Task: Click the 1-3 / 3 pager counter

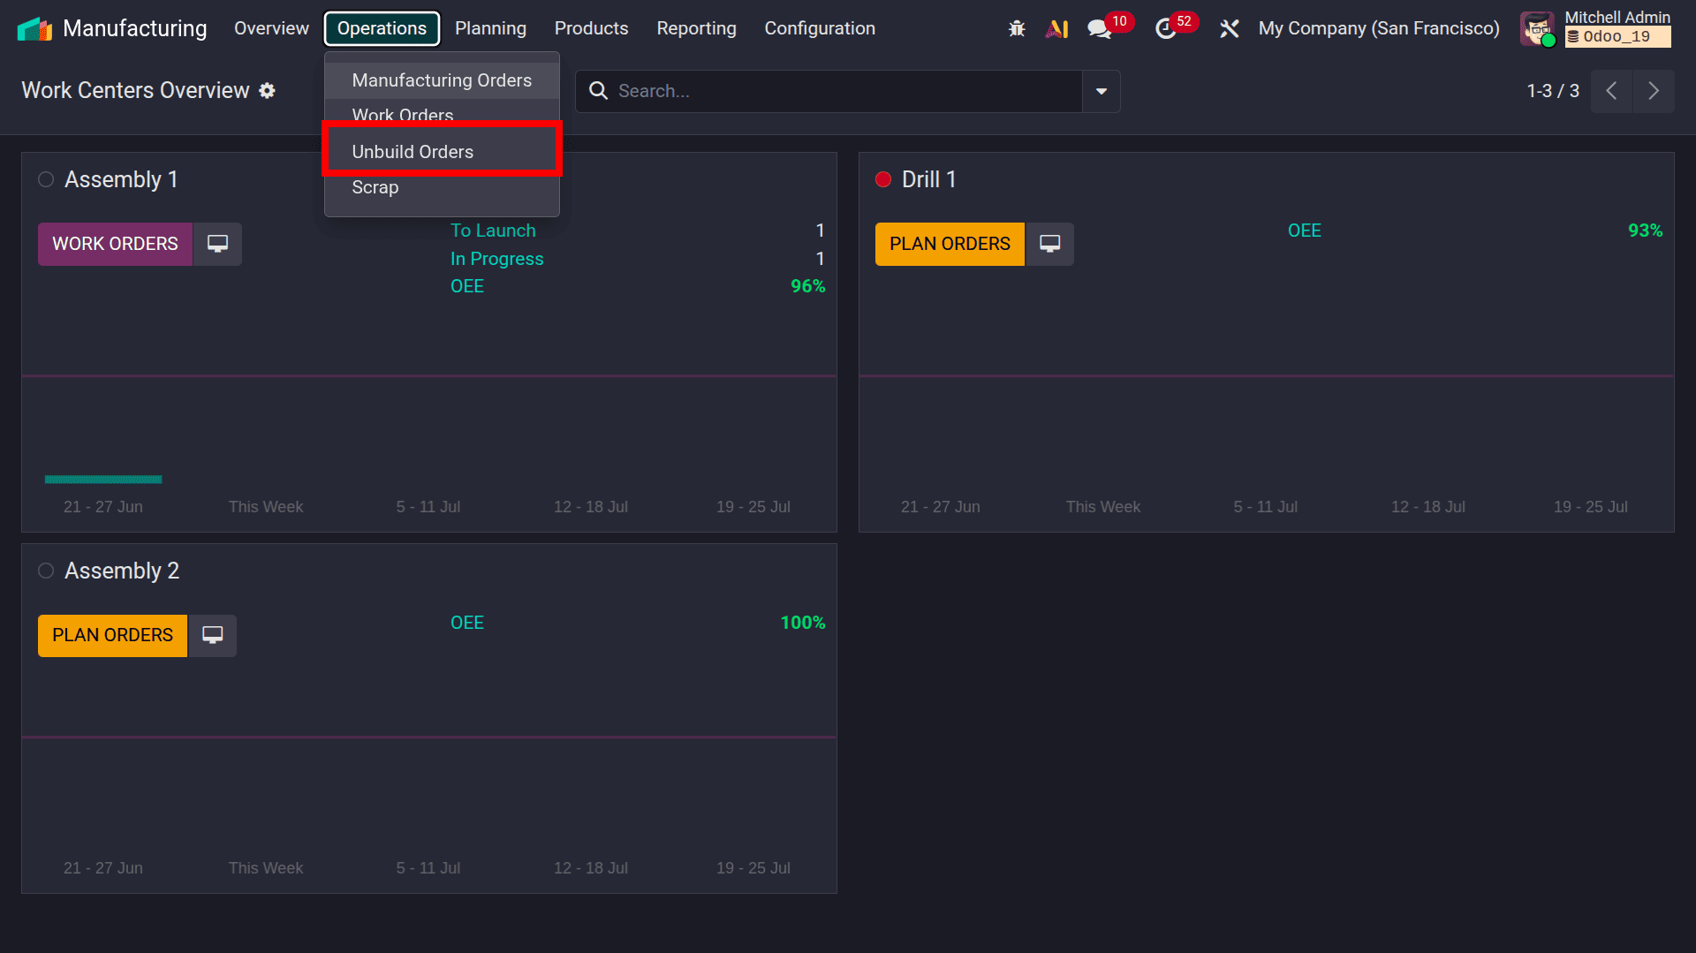Action: tap(1552, 91)
